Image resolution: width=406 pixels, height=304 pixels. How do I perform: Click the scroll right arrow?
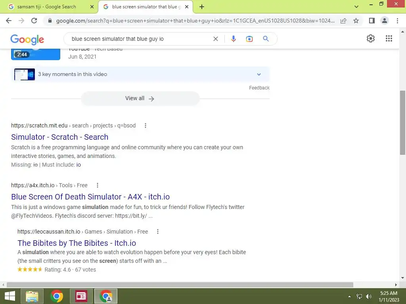pos(396,285)
